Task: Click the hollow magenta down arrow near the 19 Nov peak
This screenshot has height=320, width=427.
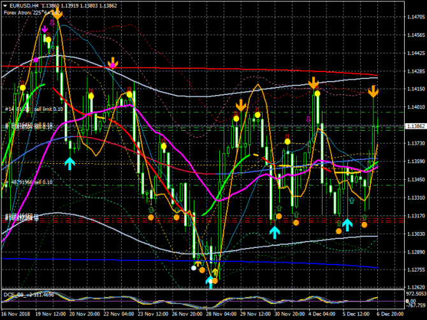Action: 52,22
